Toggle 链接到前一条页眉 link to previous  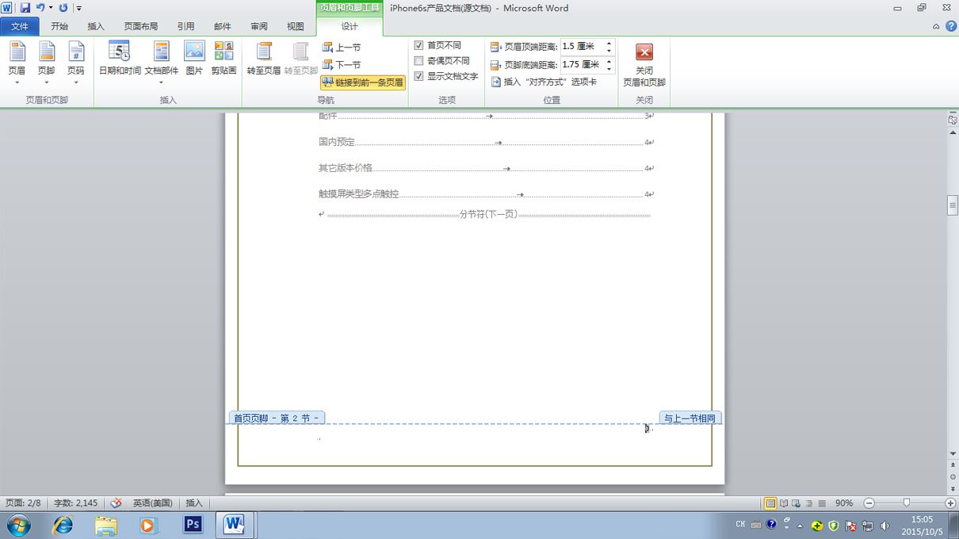point(363,82)
